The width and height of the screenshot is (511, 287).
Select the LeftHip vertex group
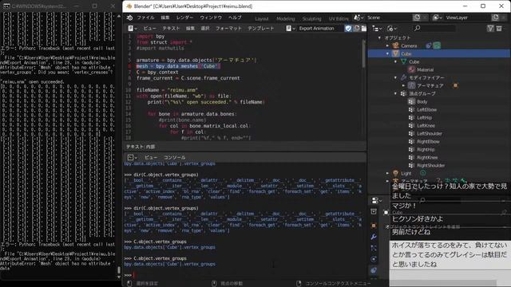pos(424,117)
